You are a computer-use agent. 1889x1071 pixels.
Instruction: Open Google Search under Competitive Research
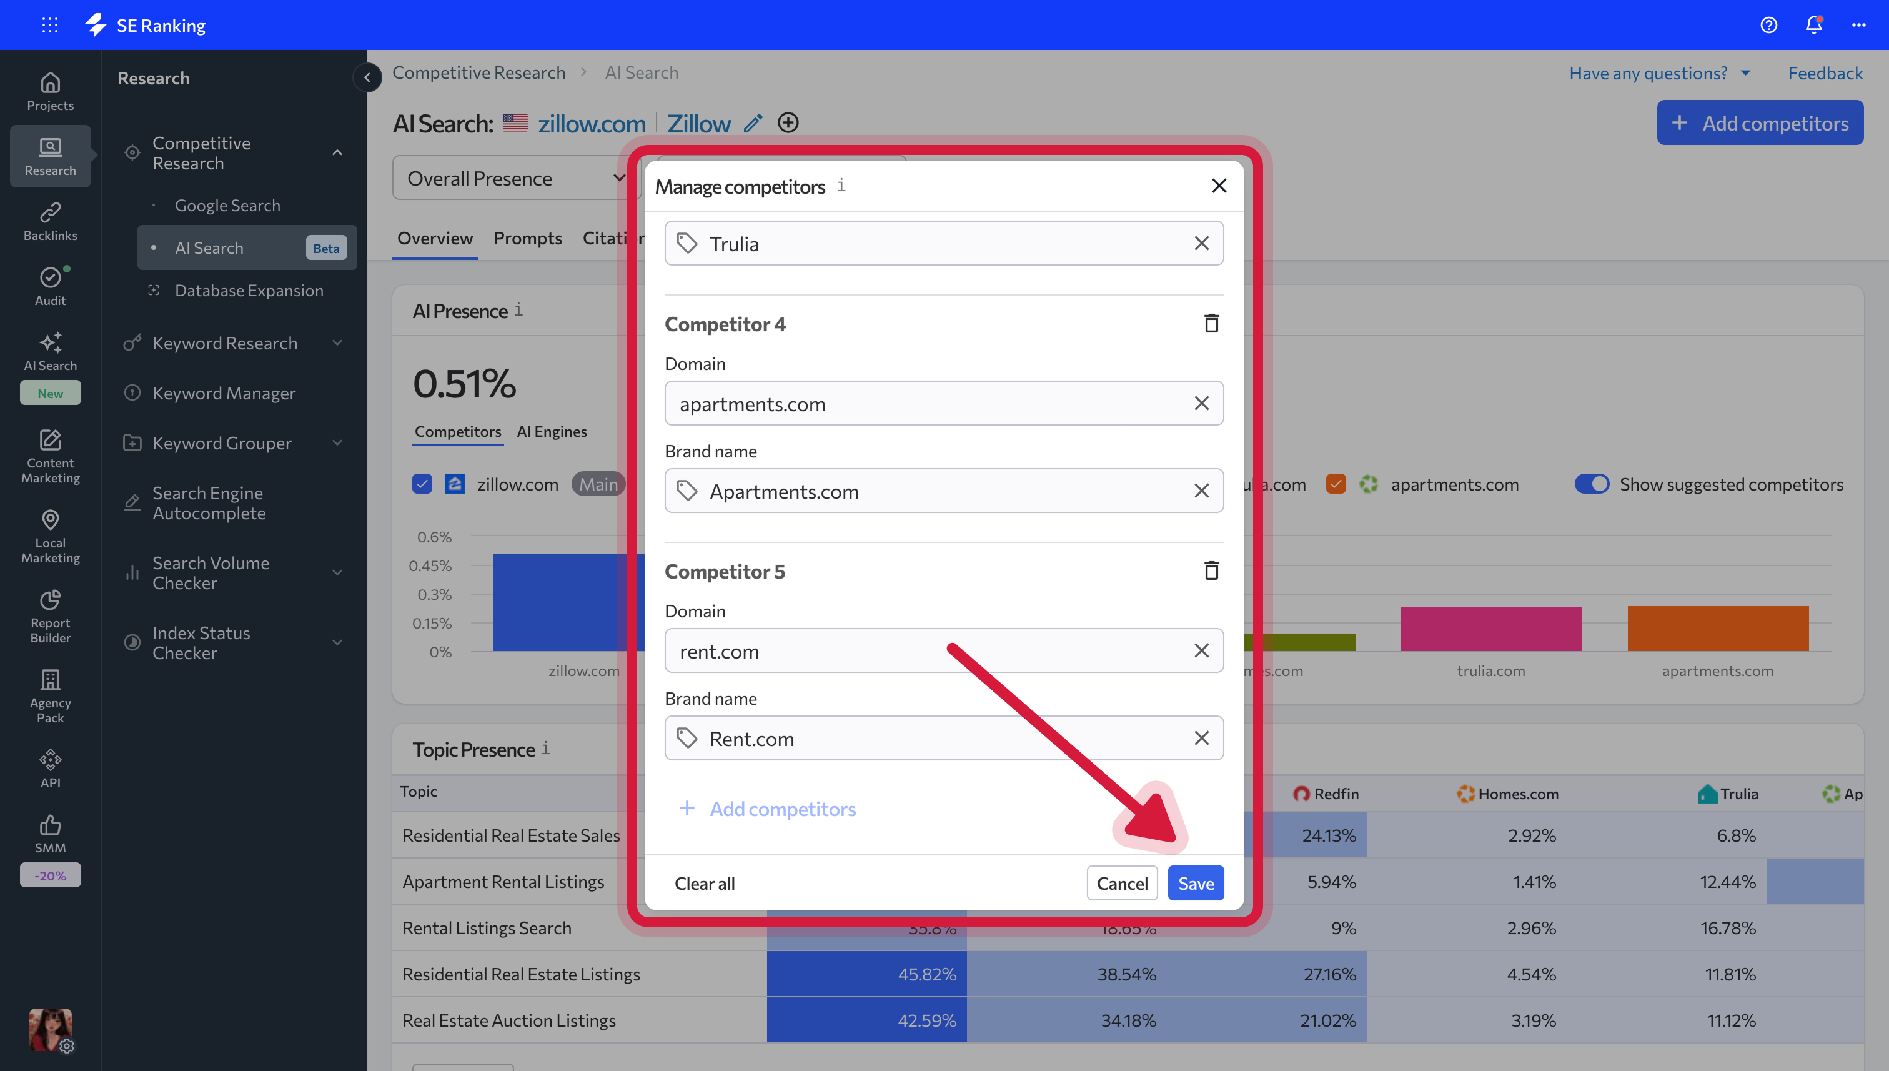click(227, 205)
